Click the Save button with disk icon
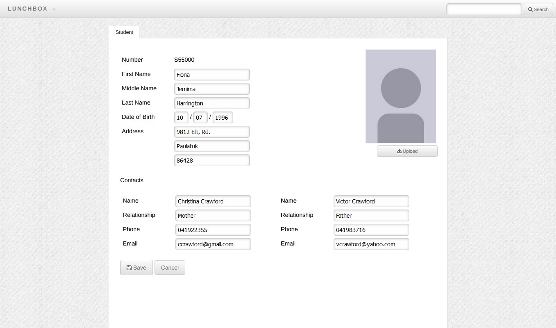The height and width of the screenshot is (328, 556). tap(136, 268)
